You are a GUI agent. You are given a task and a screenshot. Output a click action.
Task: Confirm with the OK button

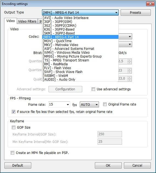[108, 165]
